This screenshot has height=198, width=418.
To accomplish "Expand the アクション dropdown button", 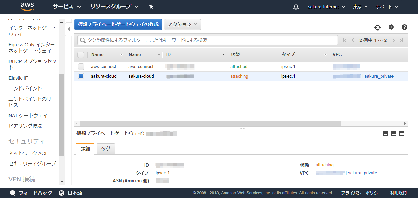I will tap(182, 24).
